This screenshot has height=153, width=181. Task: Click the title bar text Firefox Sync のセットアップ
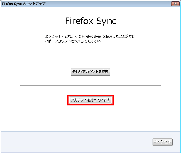pyautogui.click(x=24, y=4)
